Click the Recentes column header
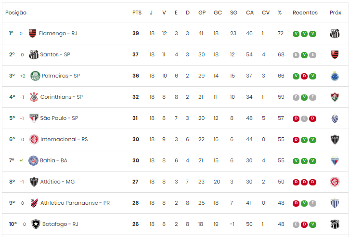Screen dimensions: 350x237 pos(305,13)
